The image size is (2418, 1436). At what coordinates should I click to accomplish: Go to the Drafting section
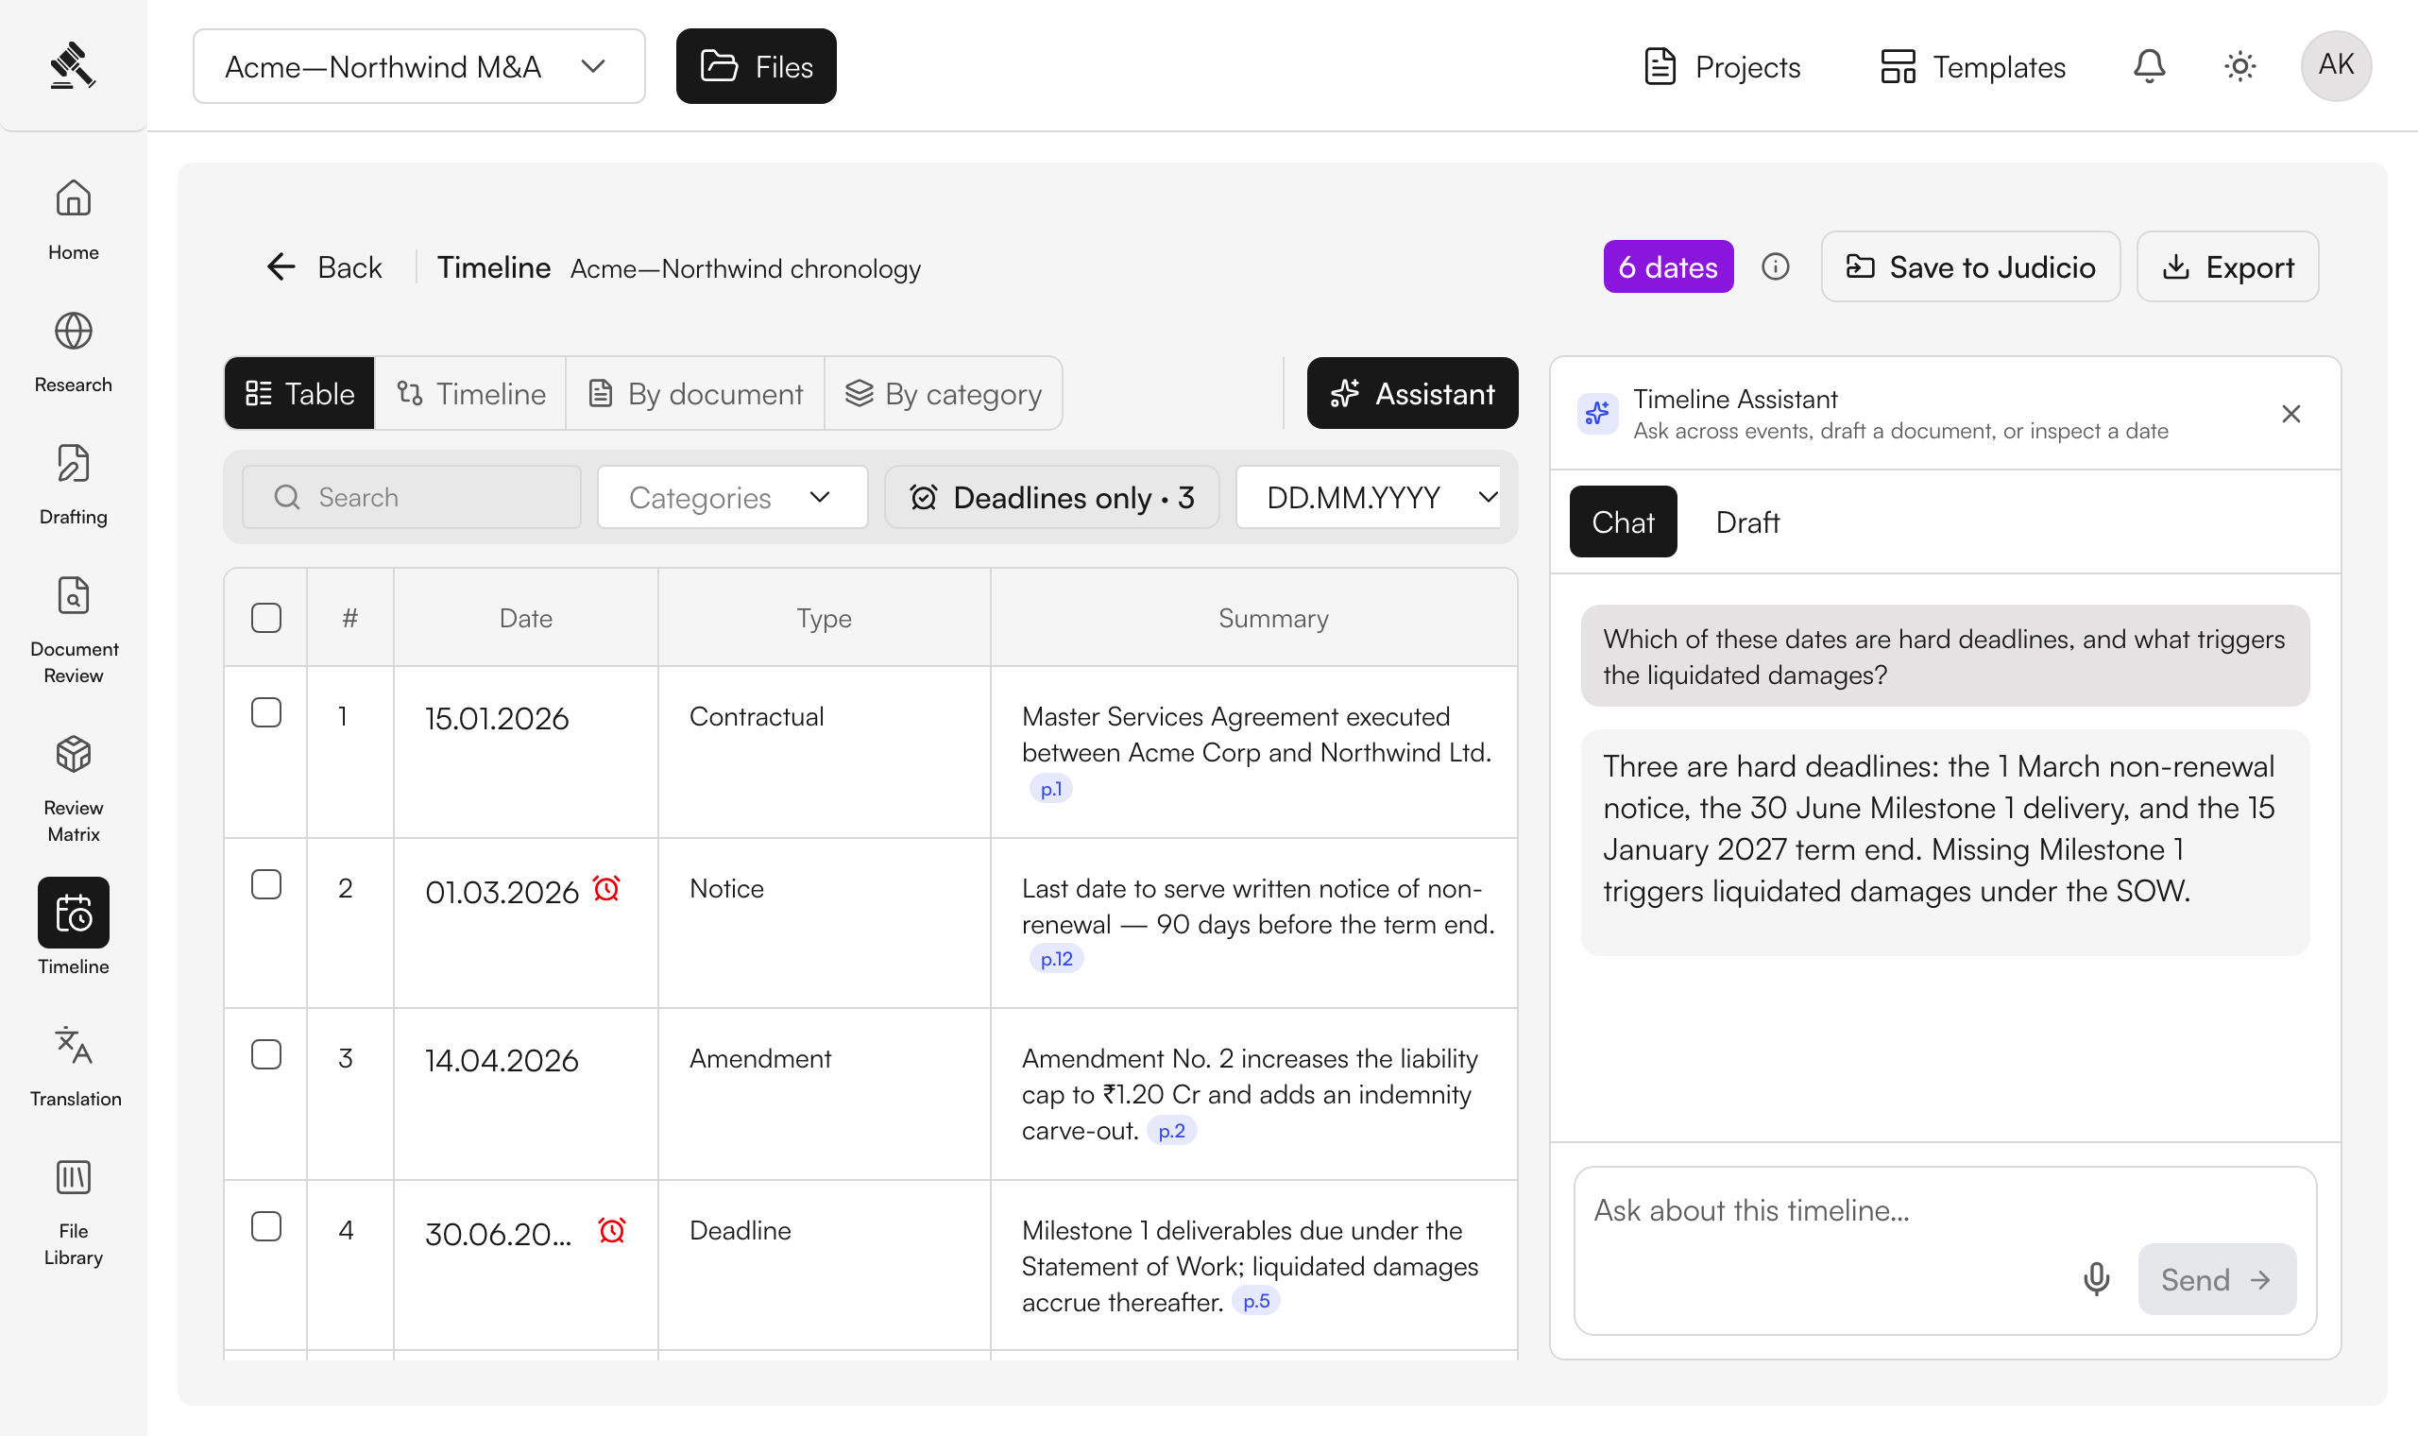tap(74, 486)
